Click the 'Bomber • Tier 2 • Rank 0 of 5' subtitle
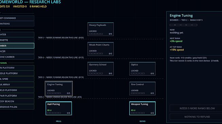 [x=186, y=20]
